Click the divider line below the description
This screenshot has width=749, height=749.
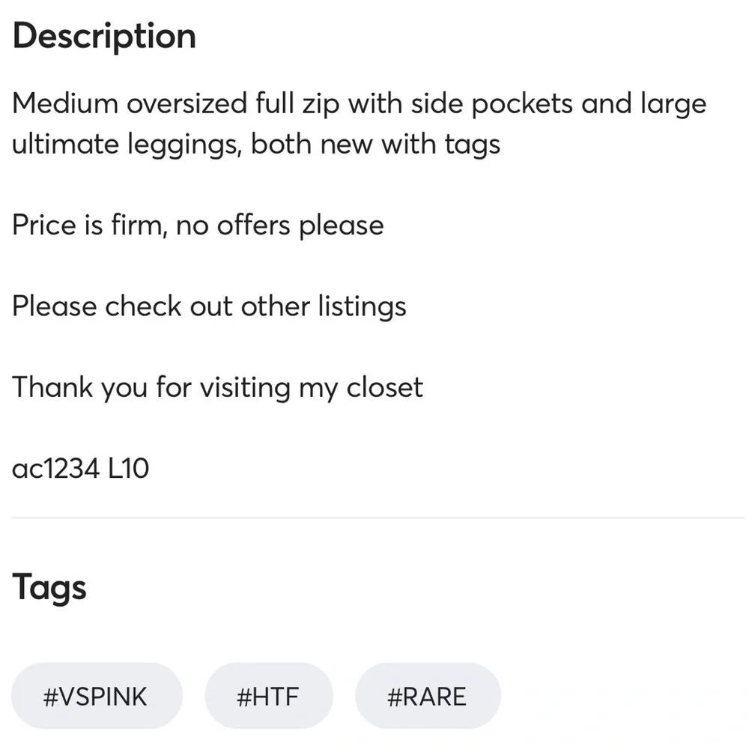[x=374, y=515]
